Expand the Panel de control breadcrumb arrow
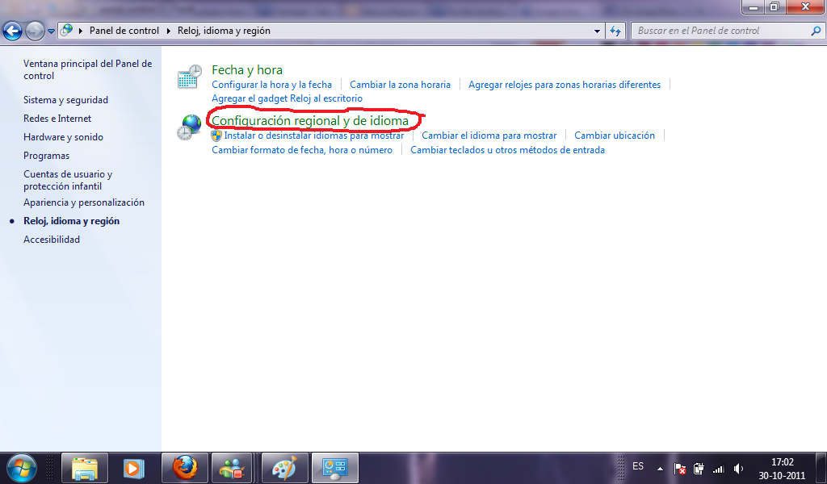This screenshot has height=484, width=827. pyautogui.click(x=170, y=31)
